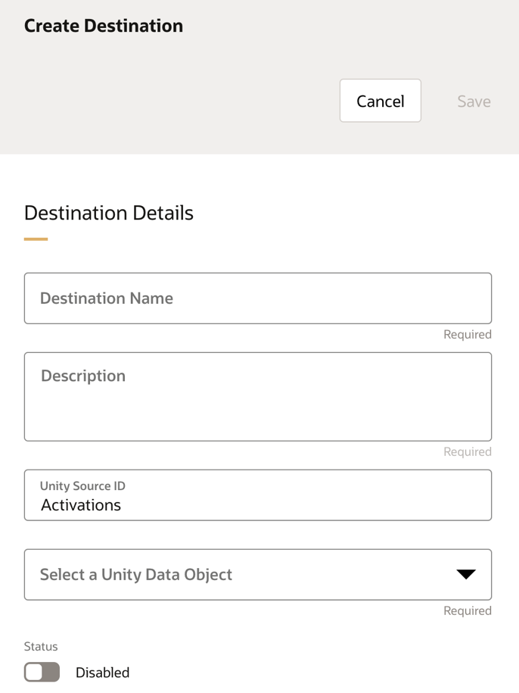Click the Status label above the toggle

pos(41,647)
